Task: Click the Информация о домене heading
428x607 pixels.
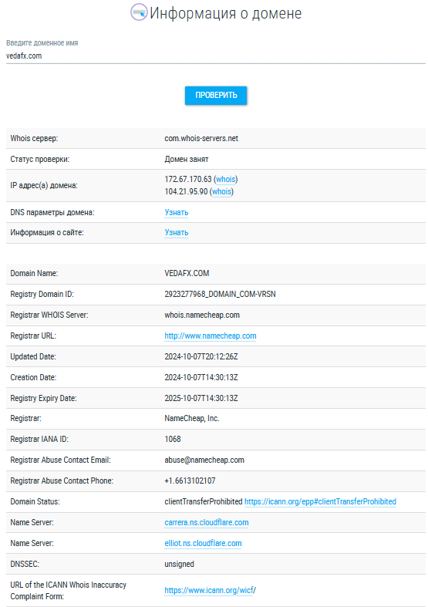Action: click(x=226, y=13)
